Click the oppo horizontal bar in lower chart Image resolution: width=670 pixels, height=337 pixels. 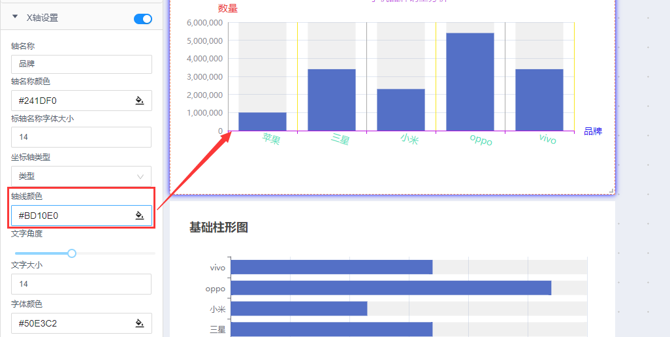point(391,288)
